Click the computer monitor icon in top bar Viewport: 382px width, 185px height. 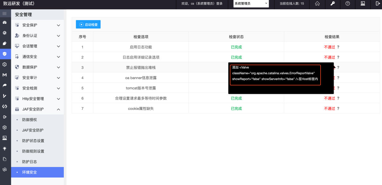click(363, 4)
